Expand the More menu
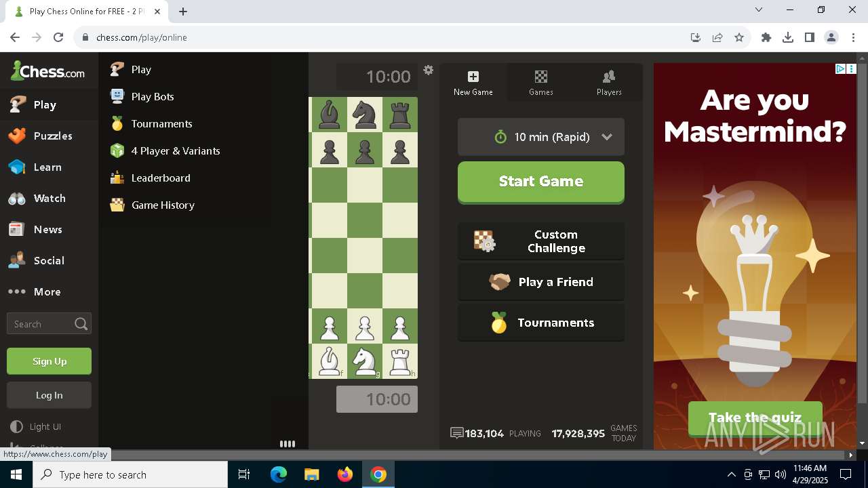 [x=49, y=291]
